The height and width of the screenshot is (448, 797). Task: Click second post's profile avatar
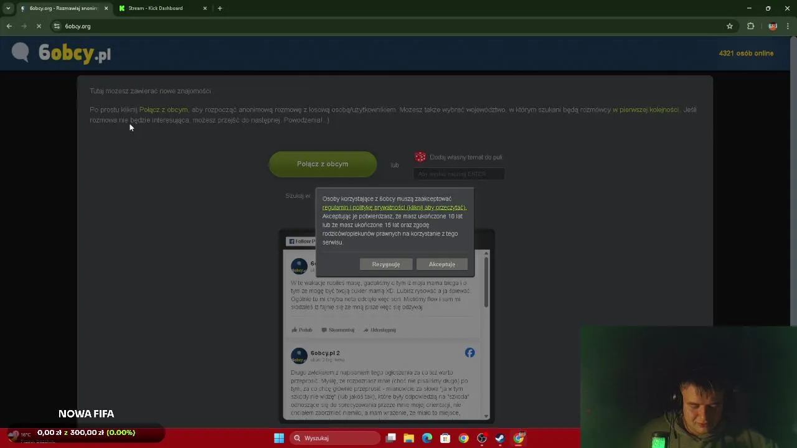(x=299, y=355)
